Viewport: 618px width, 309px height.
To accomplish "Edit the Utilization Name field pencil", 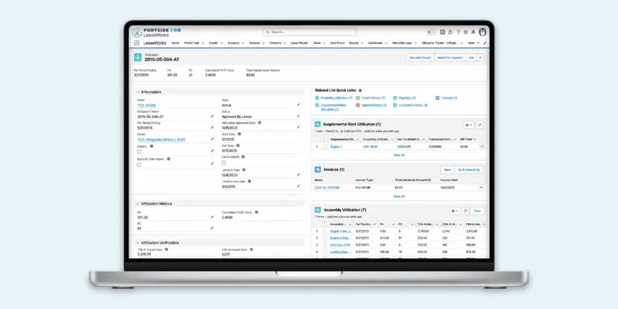I will pyautogui.click(x=212, y=116).
